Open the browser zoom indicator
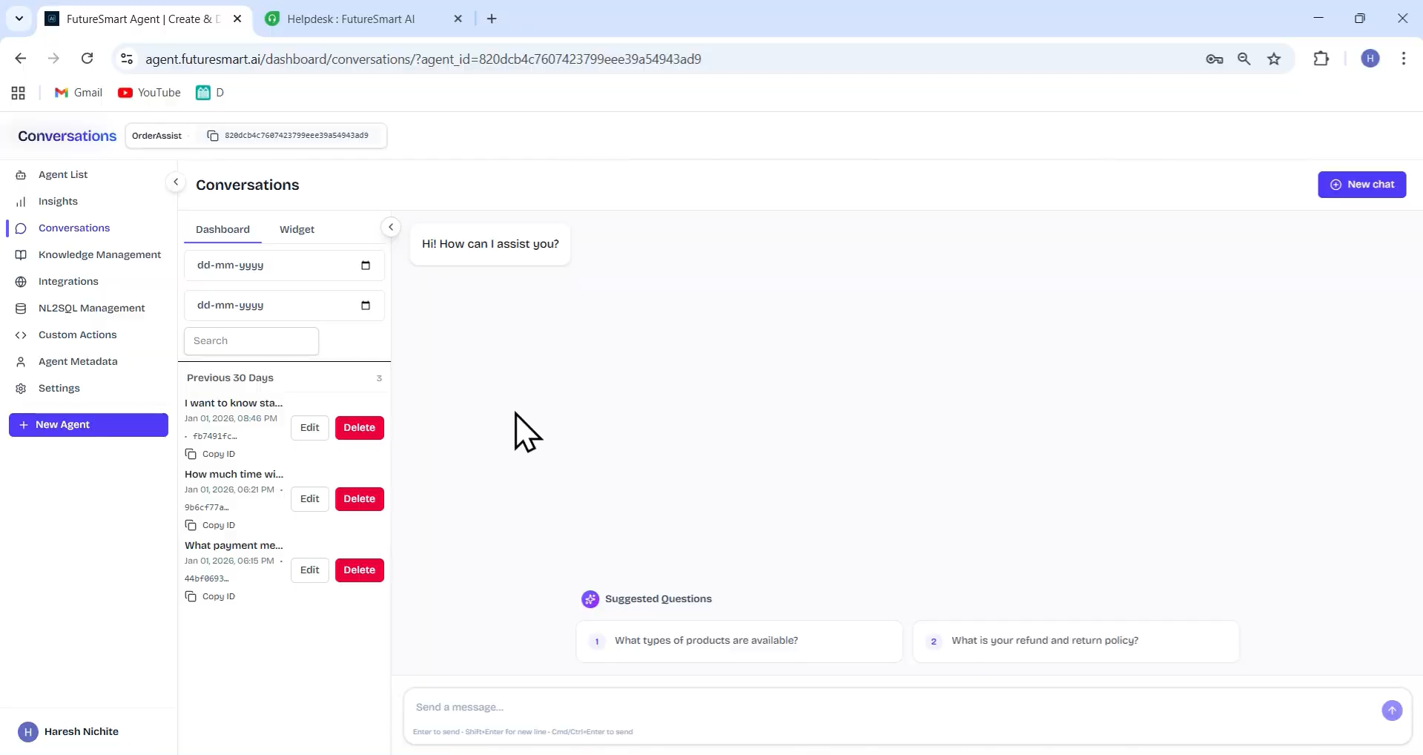The image size is (1423, 755). pos(1244,59)
